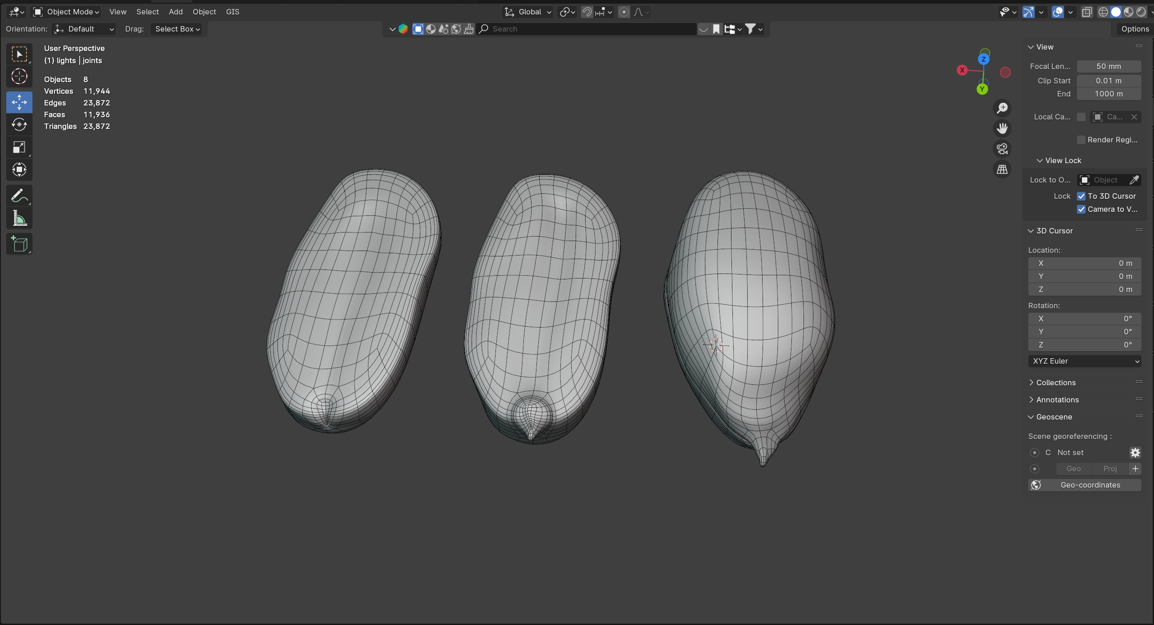Open the XYZ Euler rotation dropdown
This screenshot has width=1154, height=625.
(1084, 361)
